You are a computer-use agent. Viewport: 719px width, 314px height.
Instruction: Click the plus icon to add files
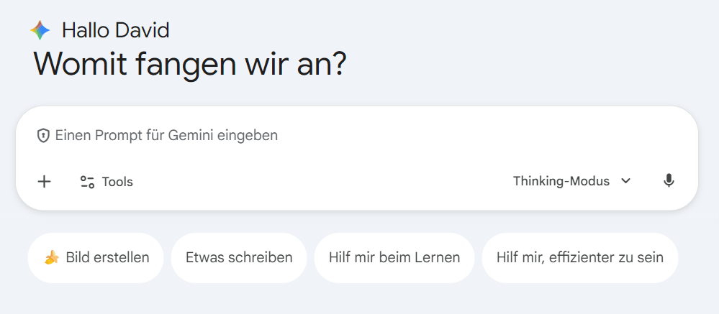tap(45, 182)
